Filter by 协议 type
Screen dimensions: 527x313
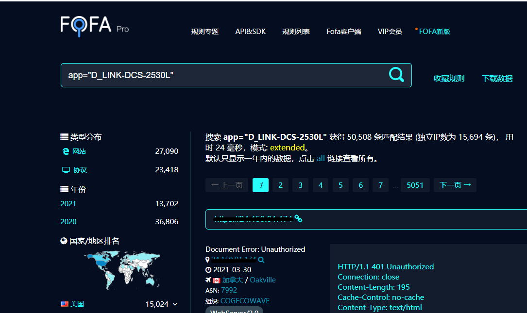click(80, 170)
